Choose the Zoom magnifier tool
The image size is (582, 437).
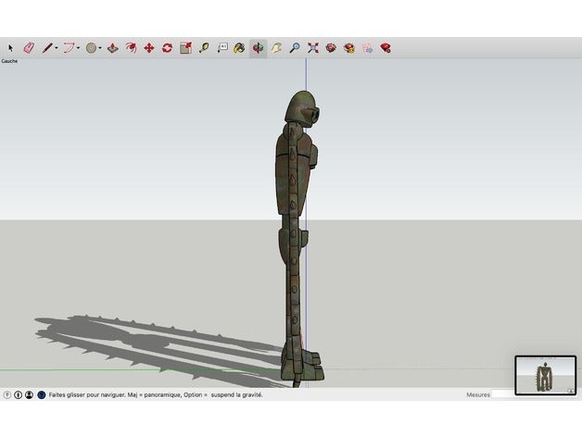295,47
